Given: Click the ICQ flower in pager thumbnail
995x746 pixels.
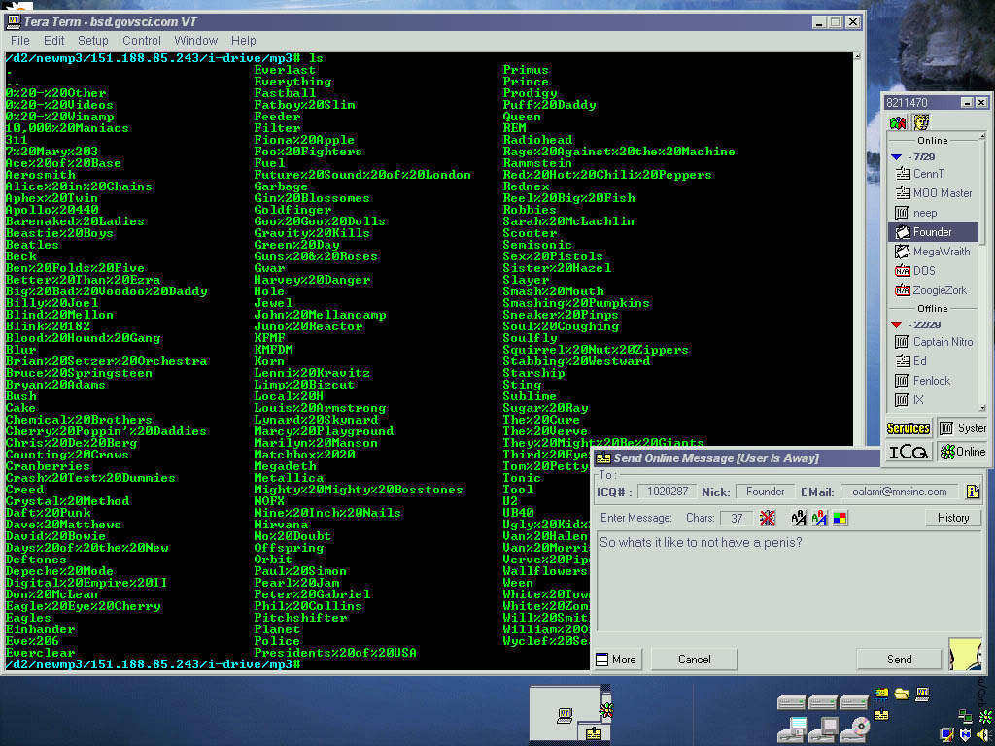Looking at the screenshot, I should tap(606, 709).
